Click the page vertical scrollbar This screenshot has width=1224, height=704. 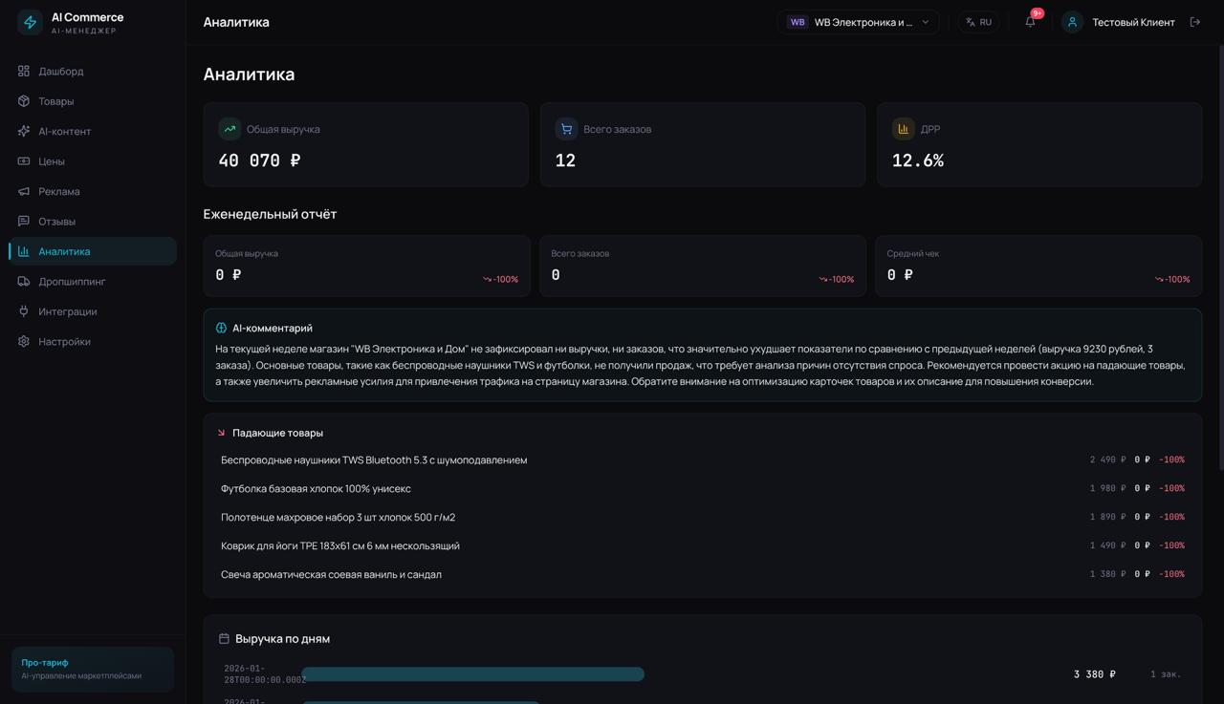click(1219, 191)
